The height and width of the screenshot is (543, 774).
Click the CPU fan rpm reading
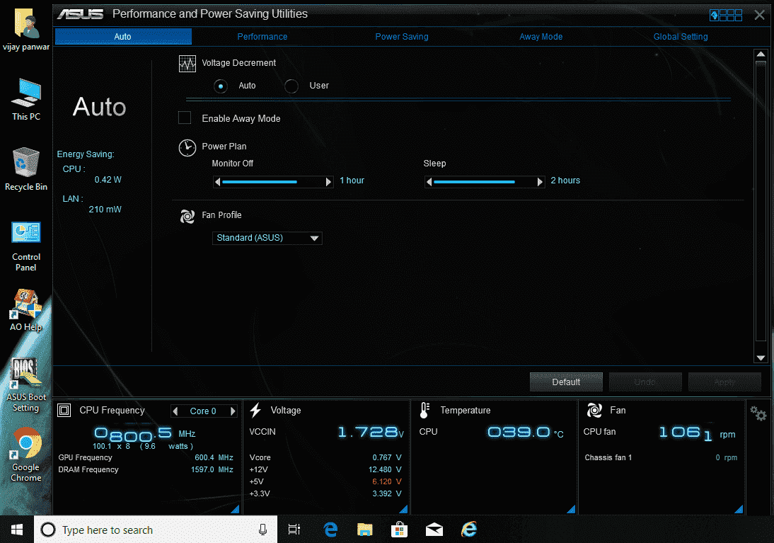coord(698,433)
